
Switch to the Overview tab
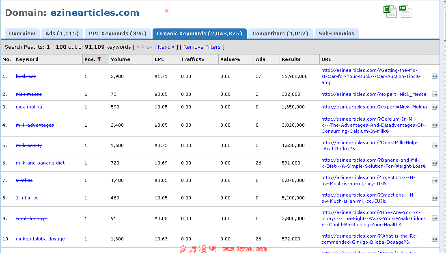coord(22,34)
